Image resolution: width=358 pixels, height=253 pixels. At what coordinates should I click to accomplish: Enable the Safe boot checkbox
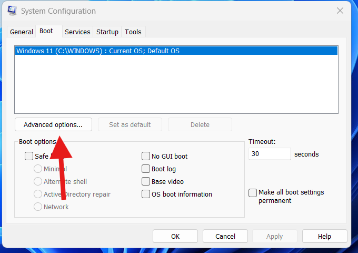(29, 156)
